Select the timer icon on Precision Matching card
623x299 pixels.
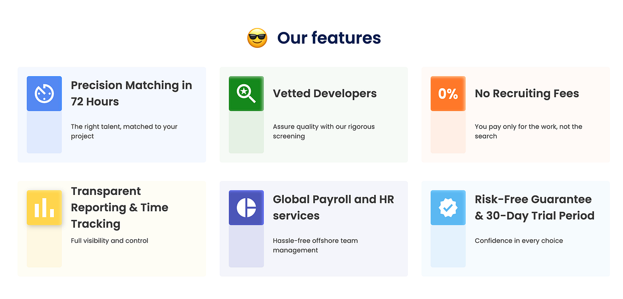click(44, 93)
